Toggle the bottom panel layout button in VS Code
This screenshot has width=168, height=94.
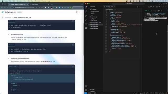tap(162, 4)
